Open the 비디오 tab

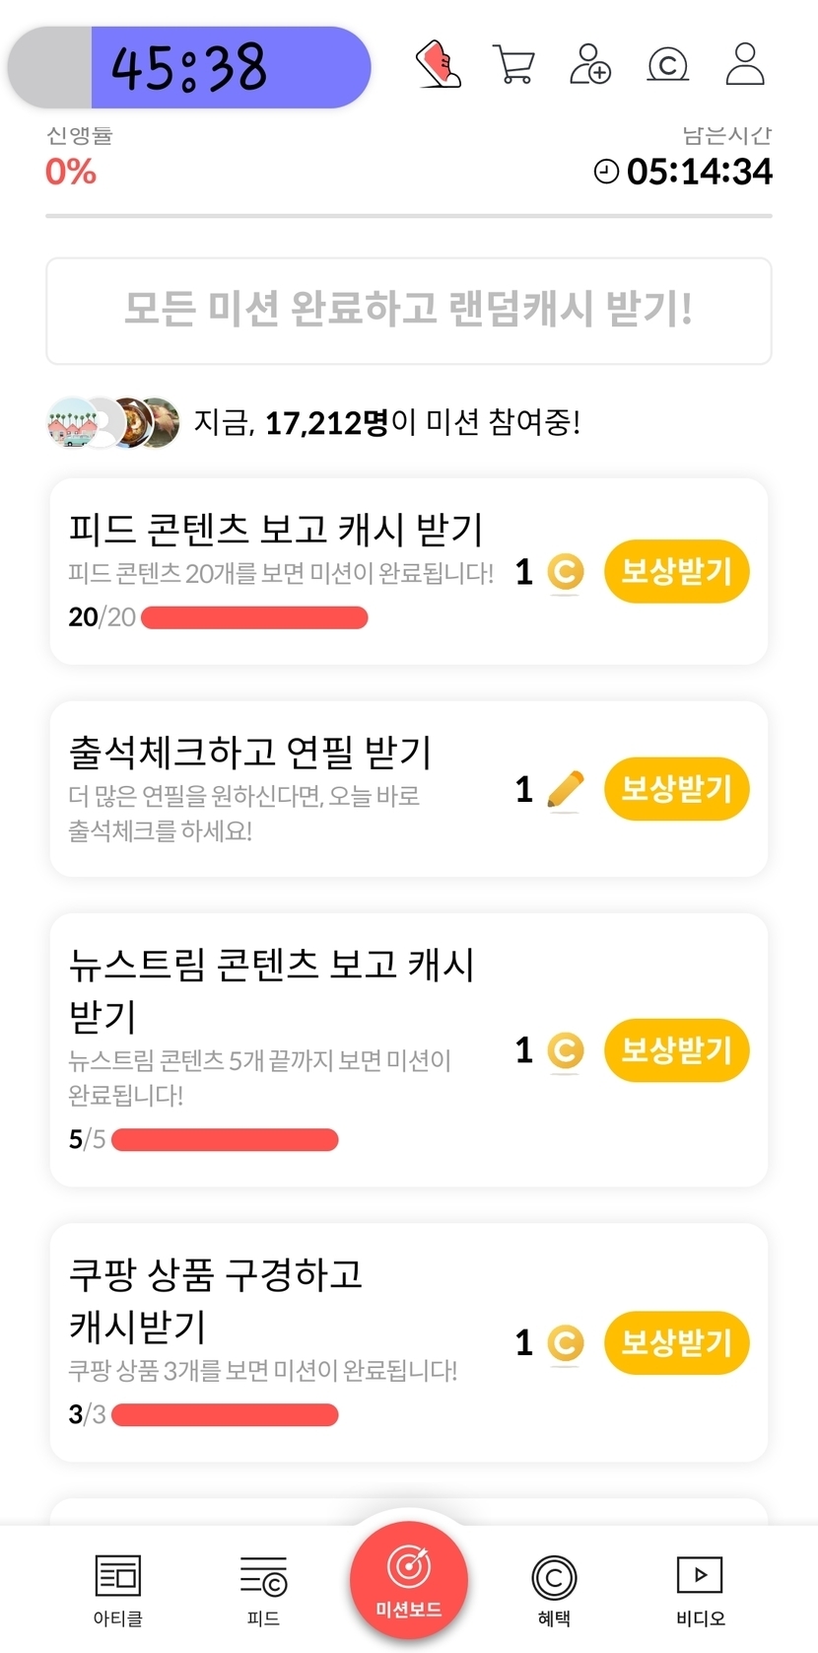coord(700,1588)
